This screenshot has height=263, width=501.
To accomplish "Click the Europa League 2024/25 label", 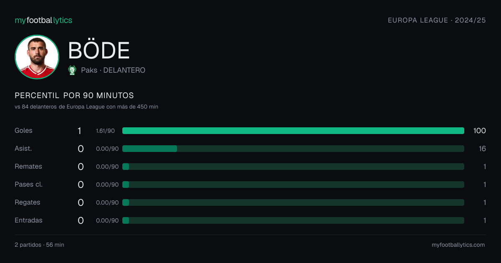I will pyautogui.click(x=437, y=20).
